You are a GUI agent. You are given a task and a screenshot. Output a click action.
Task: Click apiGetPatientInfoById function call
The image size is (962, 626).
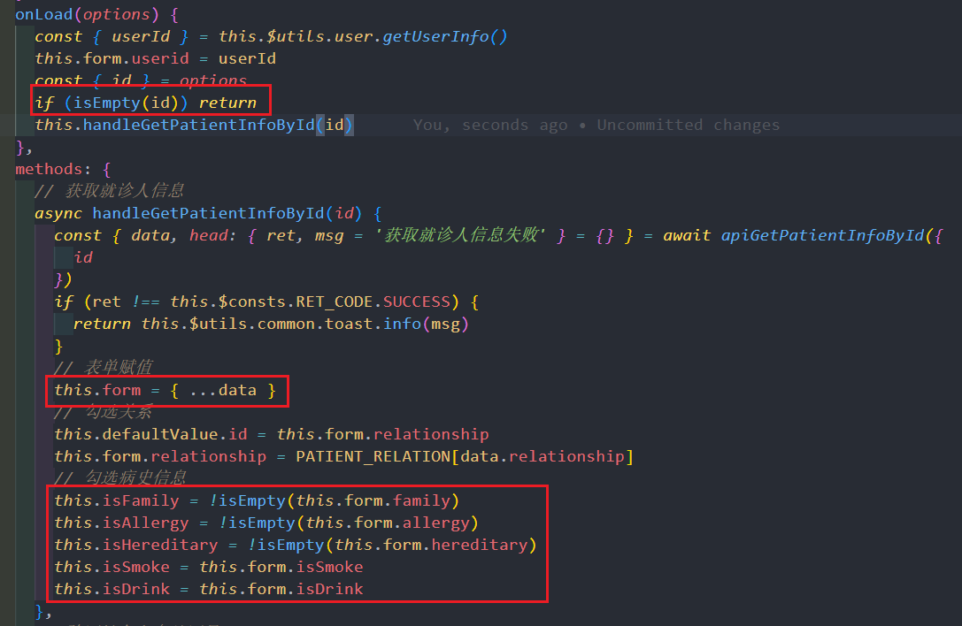tap(822, 235)
